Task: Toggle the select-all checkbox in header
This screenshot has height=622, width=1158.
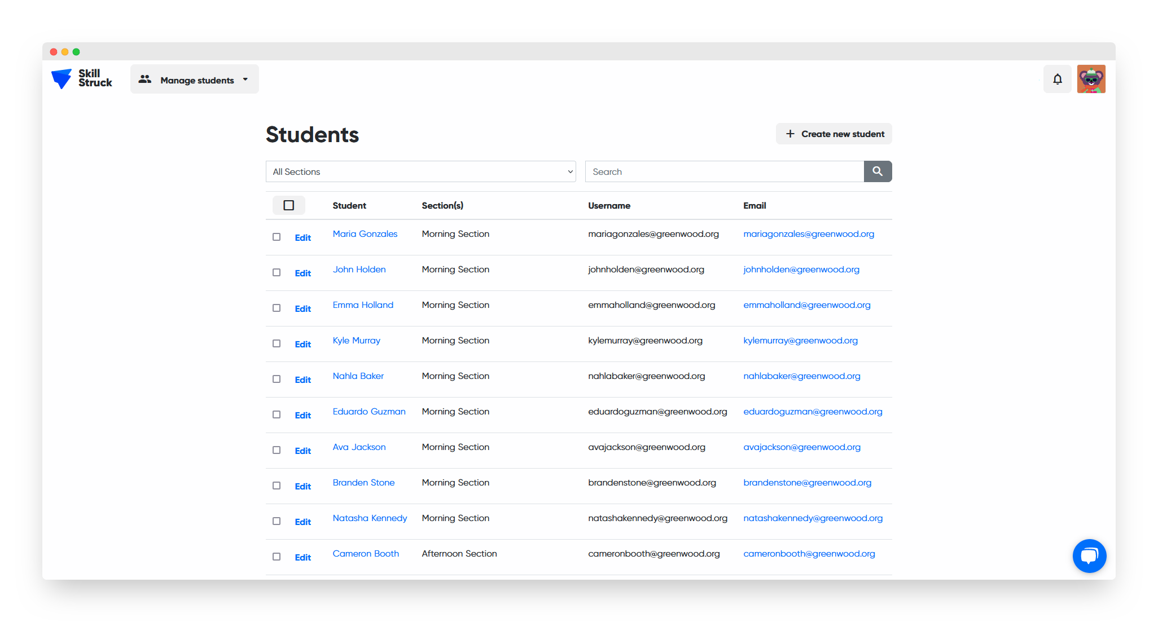Action: [288, 205]
